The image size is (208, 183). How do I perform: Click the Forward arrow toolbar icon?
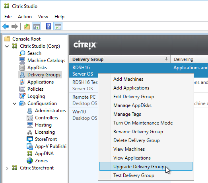pyautogui.click(x=15, y=26)
